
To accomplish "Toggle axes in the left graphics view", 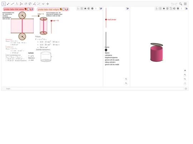I will 78,9.
